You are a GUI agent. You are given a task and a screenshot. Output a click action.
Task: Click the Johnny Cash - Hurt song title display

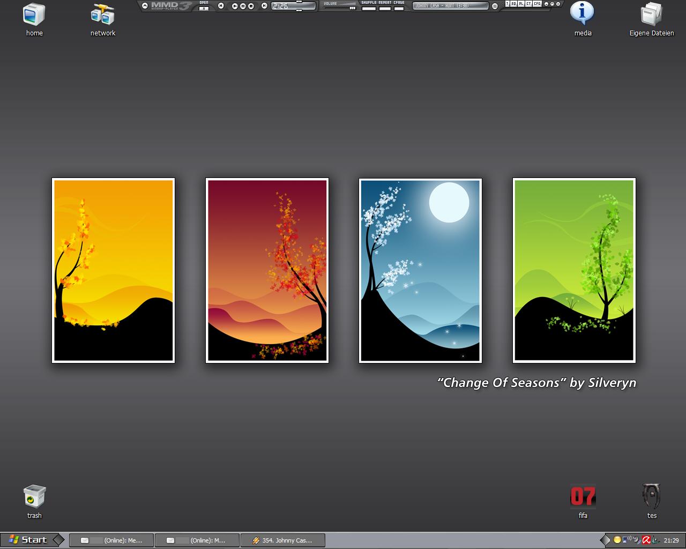pos(451,6)
